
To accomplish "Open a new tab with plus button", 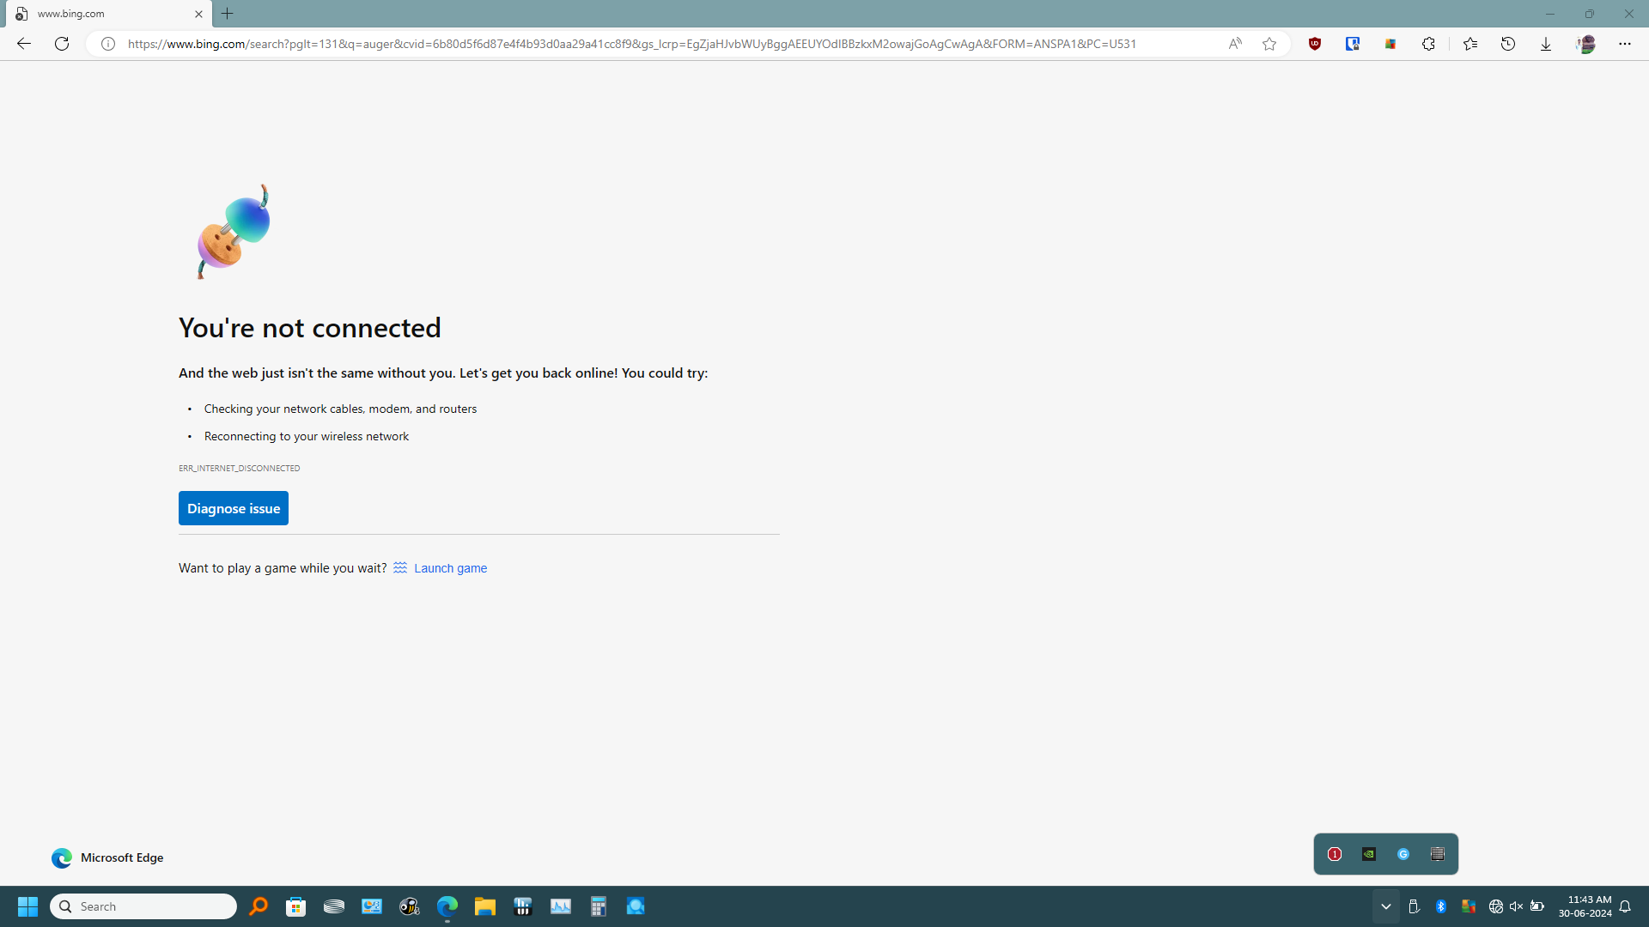I will click(x=228, y=14).
